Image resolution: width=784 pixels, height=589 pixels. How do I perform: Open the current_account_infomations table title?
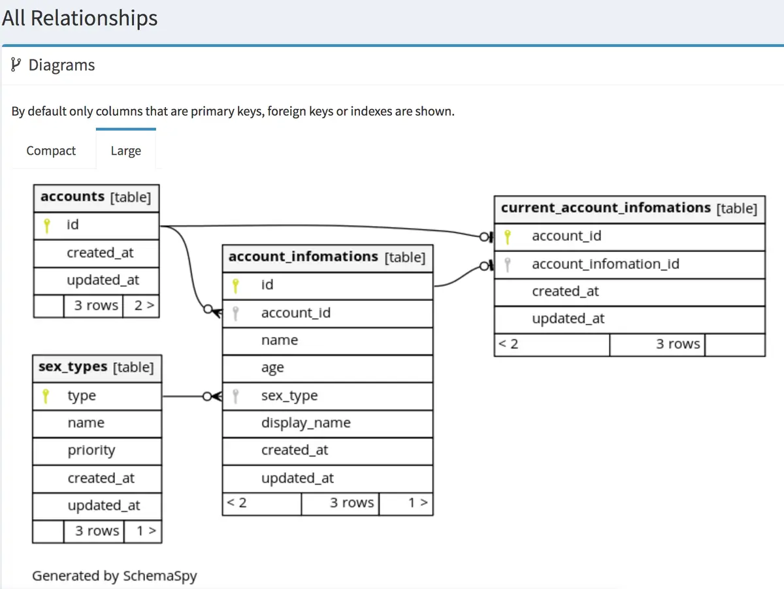point(629,208)
